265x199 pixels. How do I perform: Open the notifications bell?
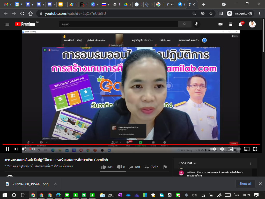point(240,24)
